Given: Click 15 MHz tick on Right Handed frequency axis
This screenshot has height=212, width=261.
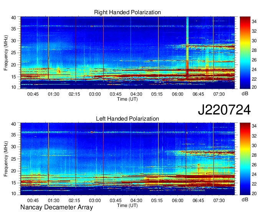Looking at the screenshot, I should coord(14,77).
